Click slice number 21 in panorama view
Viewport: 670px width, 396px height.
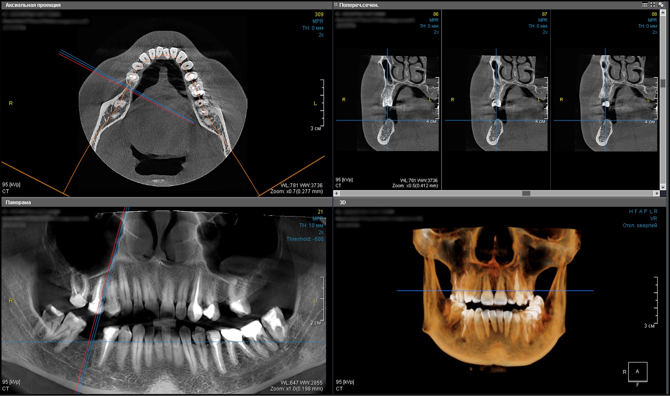pyautogui.click(x=320, y=212)
